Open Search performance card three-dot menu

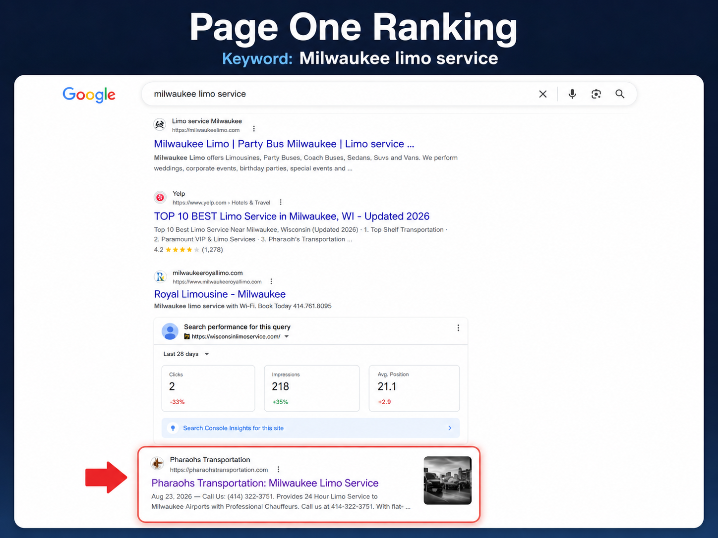click(x=458, y=328)
